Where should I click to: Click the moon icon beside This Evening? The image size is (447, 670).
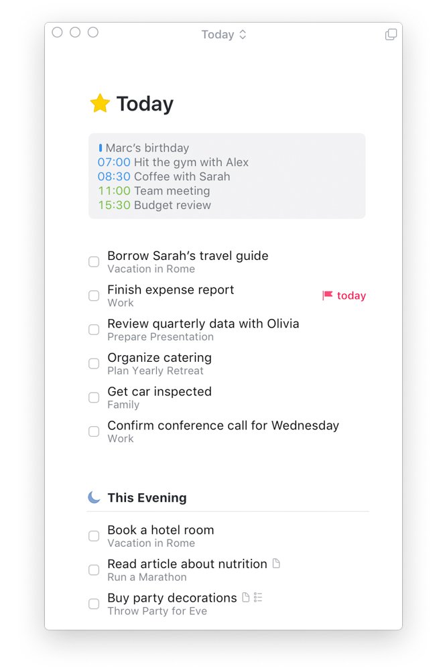click(x=94, y=497)
